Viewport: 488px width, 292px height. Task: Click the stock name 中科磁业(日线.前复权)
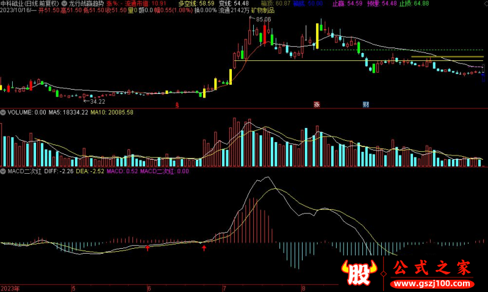30,4
